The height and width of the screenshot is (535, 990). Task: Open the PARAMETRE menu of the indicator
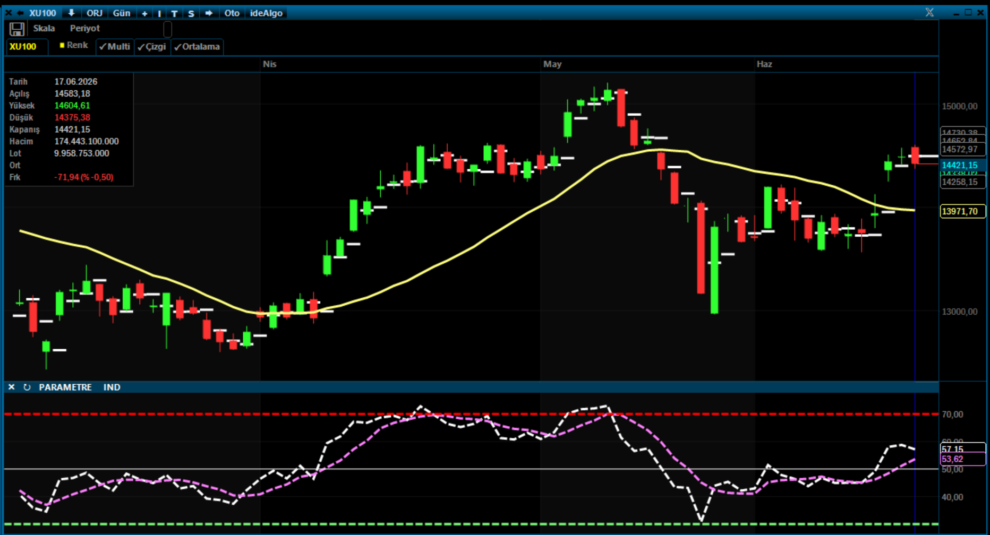[x=65, y=387]
